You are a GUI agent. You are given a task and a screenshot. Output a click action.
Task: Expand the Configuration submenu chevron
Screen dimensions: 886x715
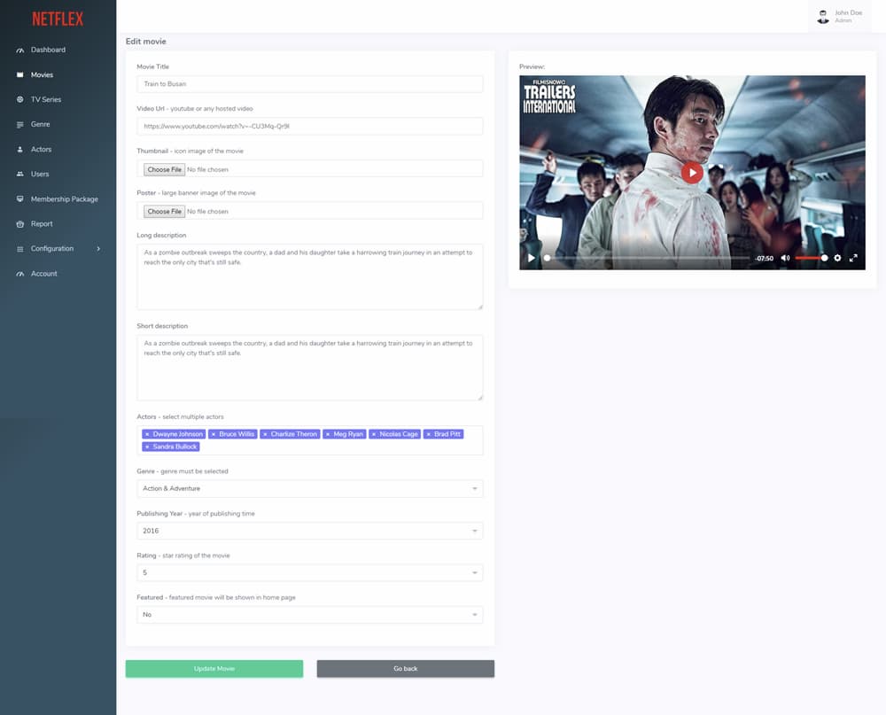98,249
